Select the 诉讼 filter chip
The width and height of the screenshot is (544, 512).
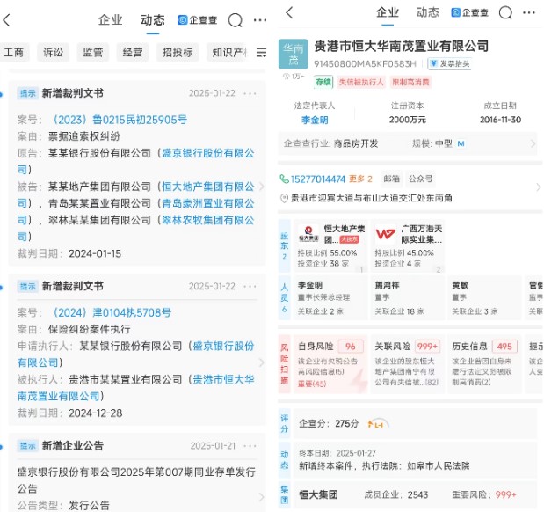pos(53,53)
